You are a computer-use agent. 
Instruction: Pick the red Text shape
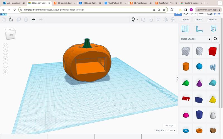(186, 98)
